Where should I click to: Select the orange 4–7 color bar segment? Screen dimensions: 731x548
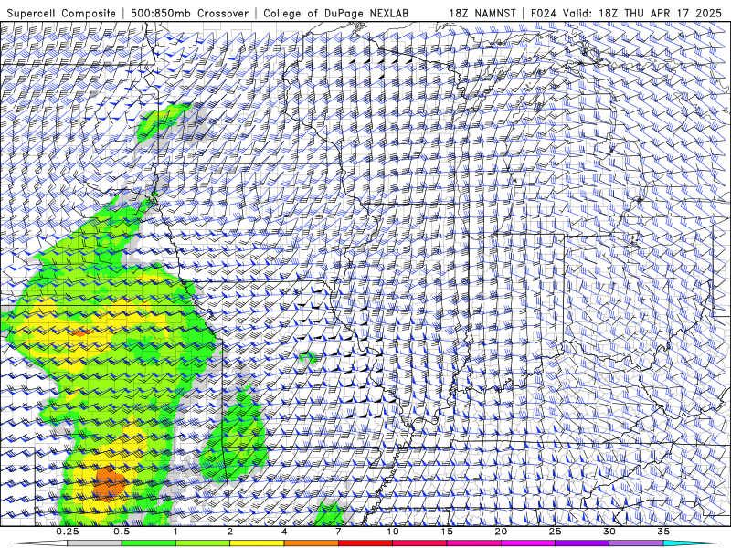pos(311,543)
